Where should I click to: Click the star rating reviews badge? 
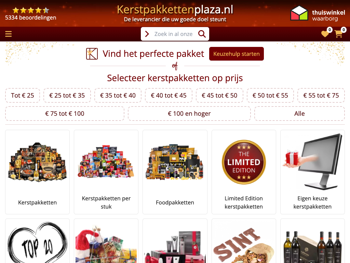coord(30,14)
